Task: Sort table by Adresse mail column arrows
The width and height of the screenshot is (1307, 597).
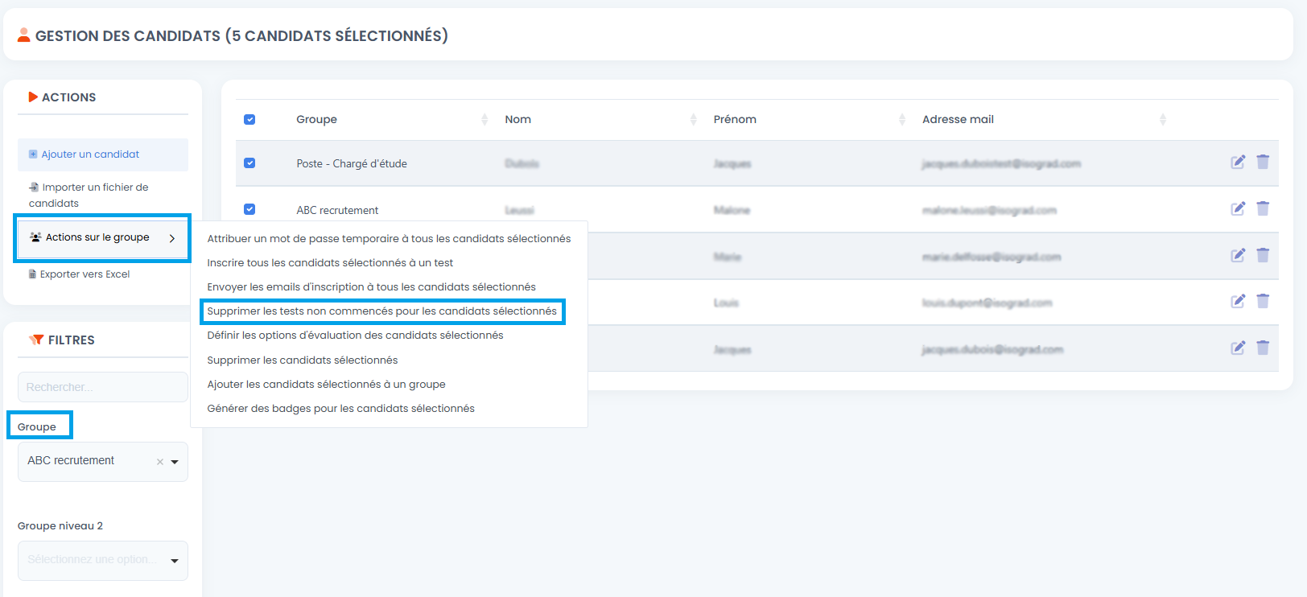Action: pyautogui.click(x=1162, y=119)
